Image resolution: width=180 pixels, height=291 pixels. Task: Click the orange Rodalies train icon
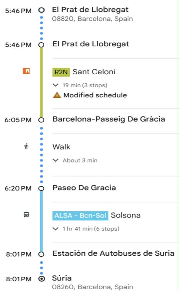tap(26, 71)
